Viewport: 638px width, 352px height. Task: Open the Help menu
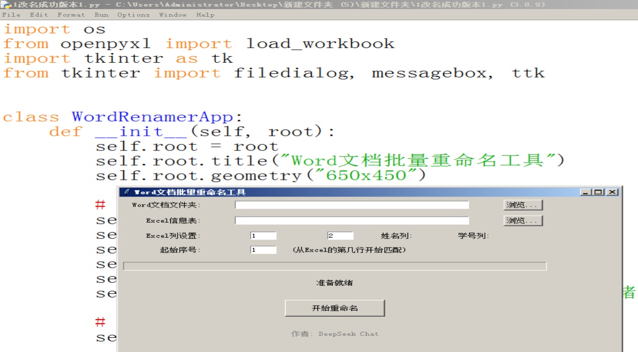pos(205,15)
